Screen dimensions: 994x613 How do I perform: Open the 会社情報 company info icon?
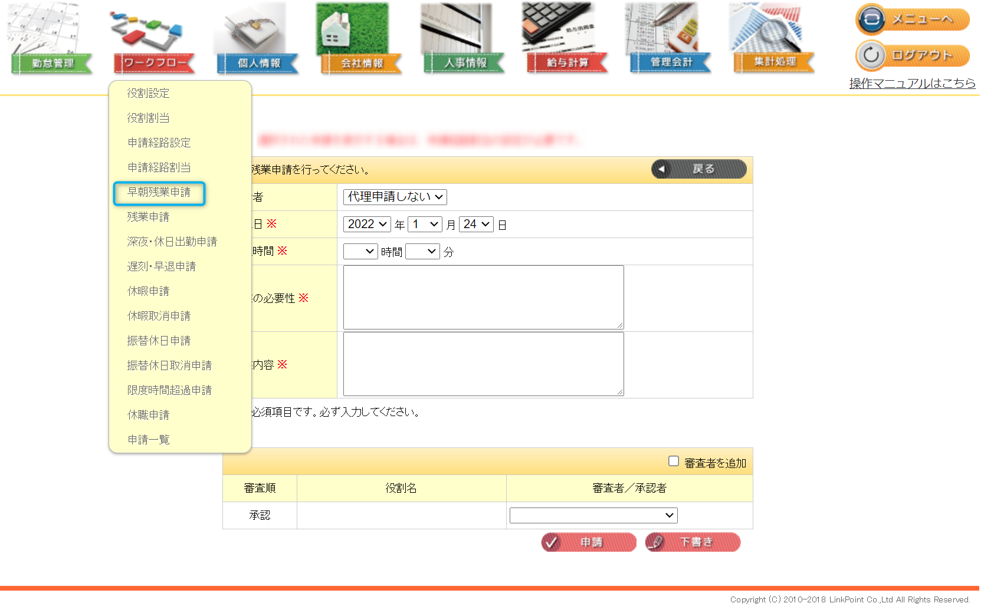(361, 39)
